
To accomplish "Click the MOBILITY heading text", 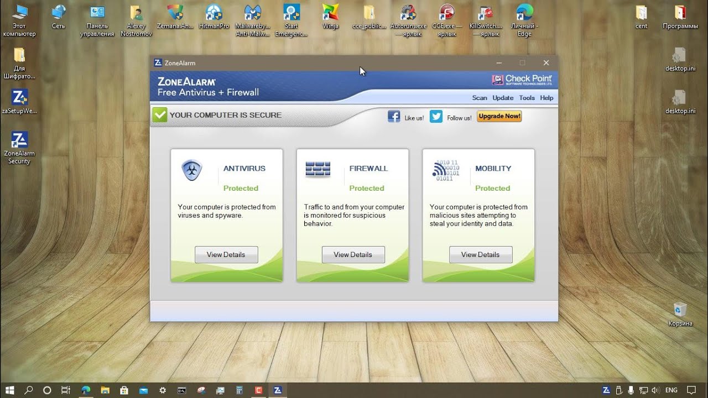I will tap(493, 169).
